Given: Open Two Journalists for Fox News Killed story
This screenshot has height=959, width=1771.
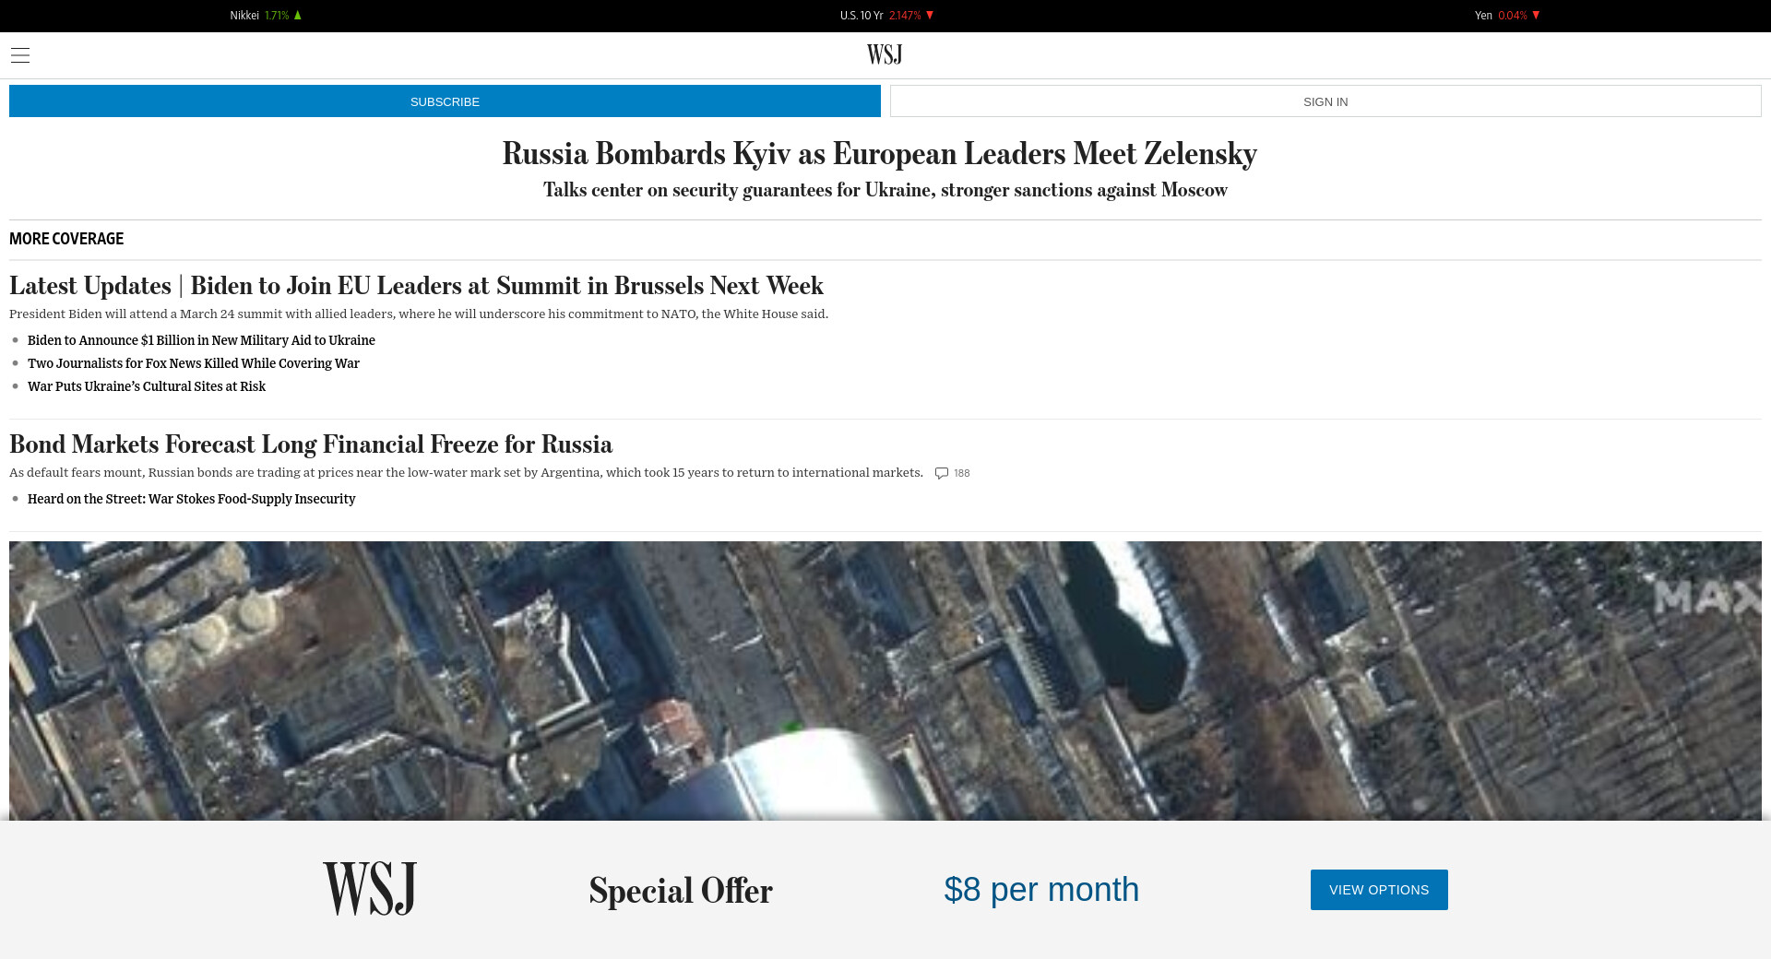Looking at the screenshot, I should (x=194, y=363).
